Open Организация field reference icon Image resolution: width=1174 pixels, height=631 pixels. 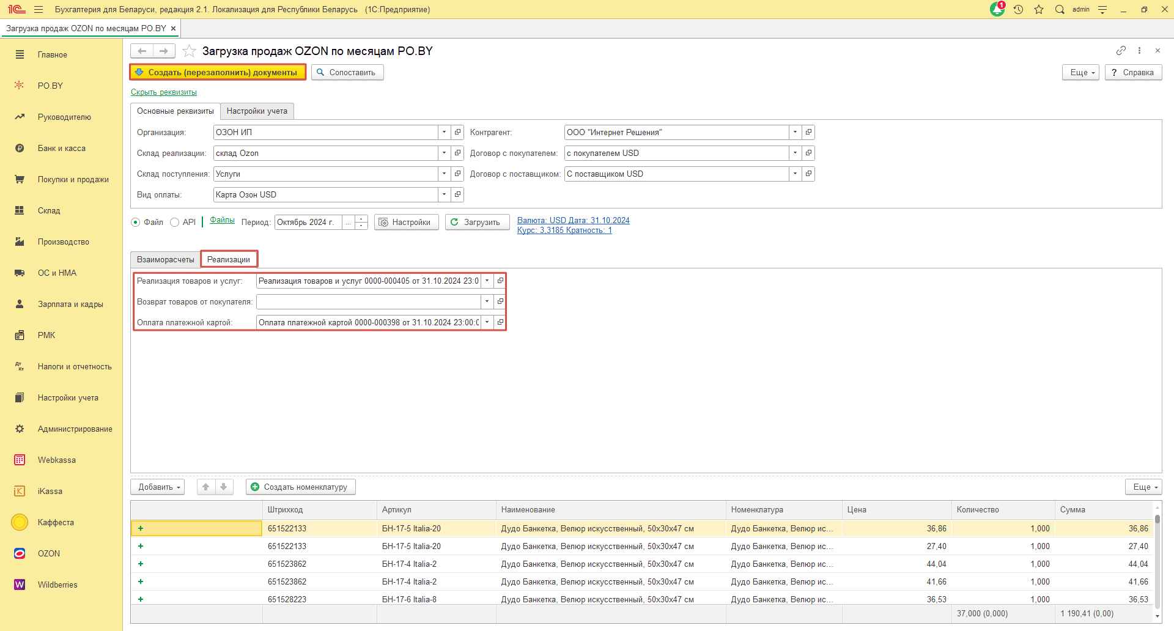pos(457,133)
